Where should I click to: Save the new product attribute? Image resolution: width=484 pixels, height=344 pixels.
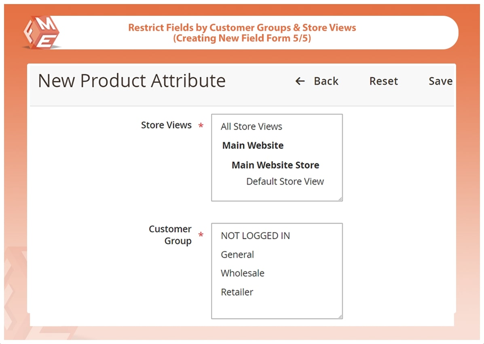[x=440, y=81]
